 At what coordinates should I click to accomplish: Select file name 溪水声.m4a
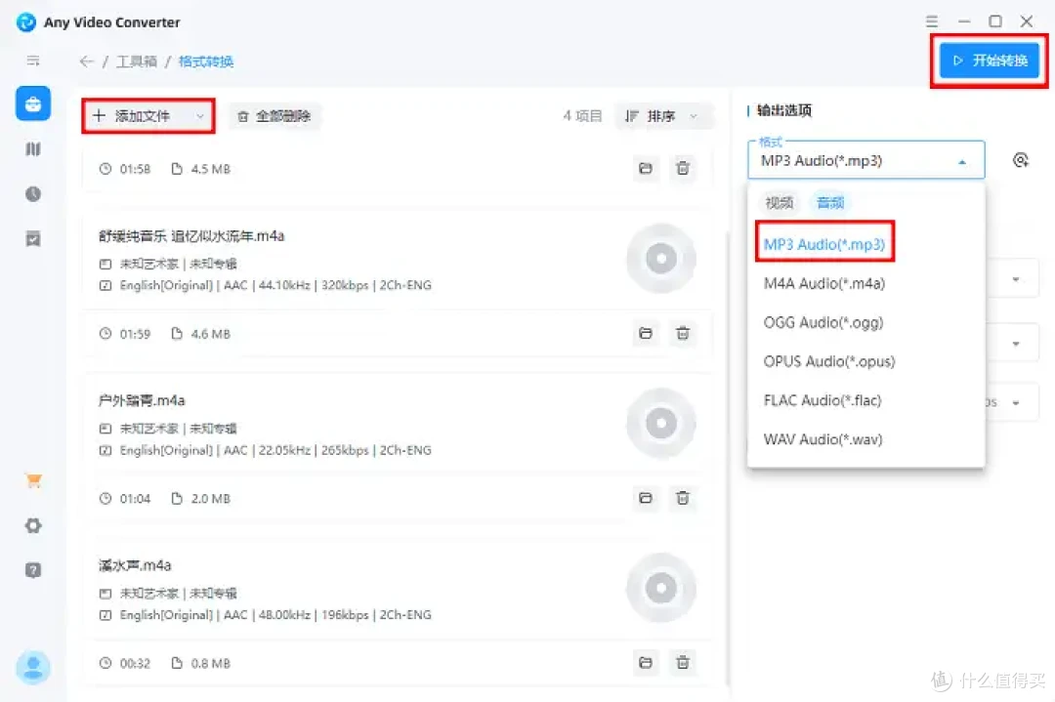(135, 565)
